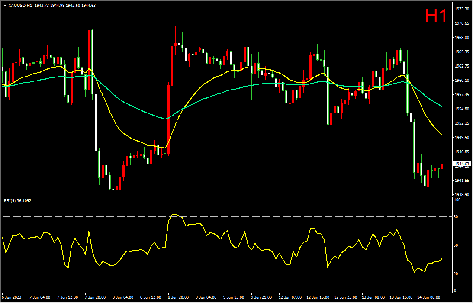Image resolution: width=473 pixels, height=303 pixels.
Task: Click the 1941.55 price axis label
Action: 462,181
